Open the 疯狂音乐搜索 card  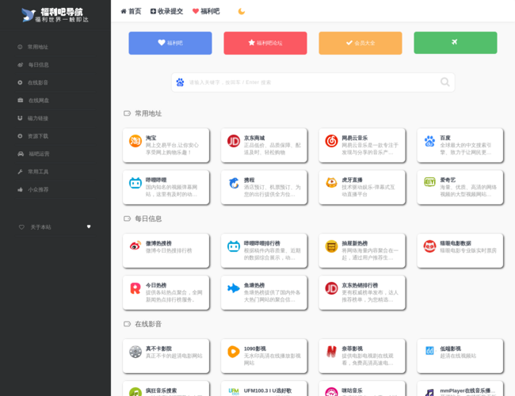166,388
